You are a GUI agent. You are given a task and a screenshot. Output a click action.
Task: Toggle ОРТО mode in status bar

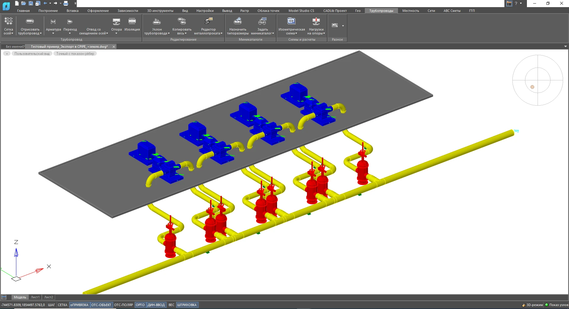(140, 305)
